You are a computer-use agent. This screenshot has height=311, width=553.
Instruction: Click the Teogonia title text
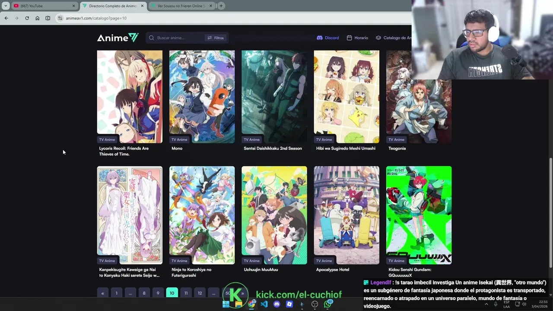click(397, 149)
